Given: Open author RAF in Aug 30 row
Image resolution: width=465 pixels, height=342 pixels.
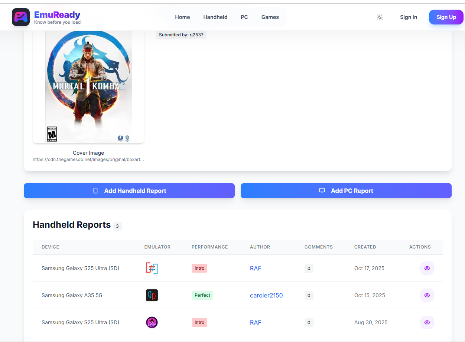Looking at the screenshot, I should tap(256, 322).
